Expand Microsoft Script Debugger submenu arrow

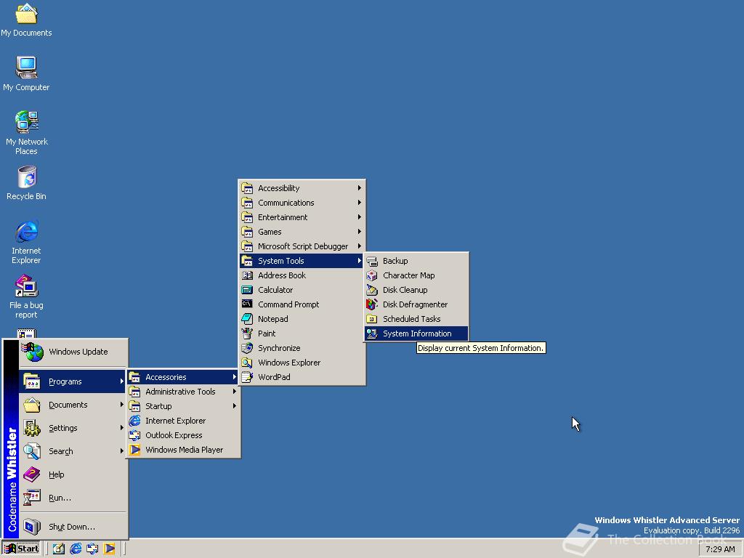click(360, 246)
